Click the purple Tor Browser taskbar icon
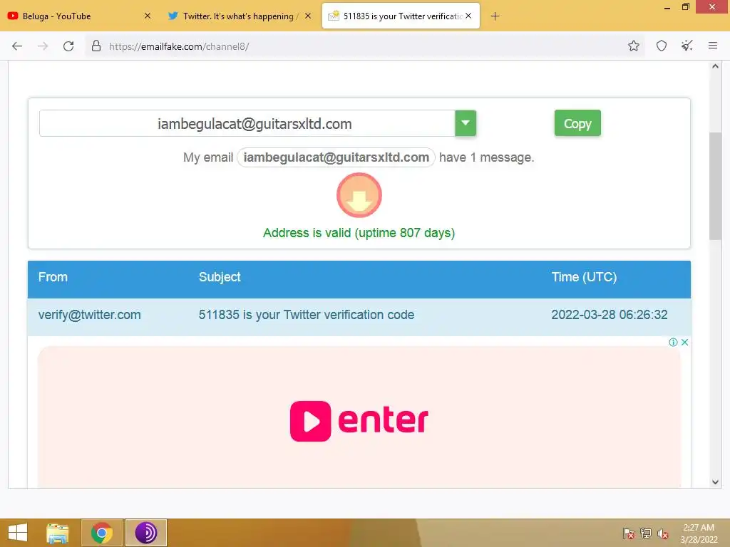This screenshot has height=547, width=730. click(x=145, y=533)
